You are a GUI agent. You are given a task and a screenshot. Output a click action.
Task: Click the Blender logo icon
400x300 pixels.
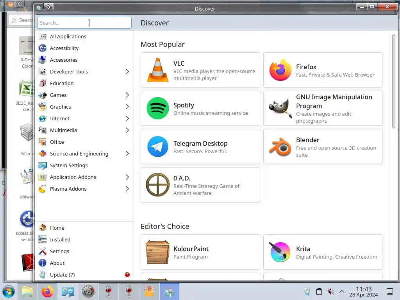pos(280,146)
